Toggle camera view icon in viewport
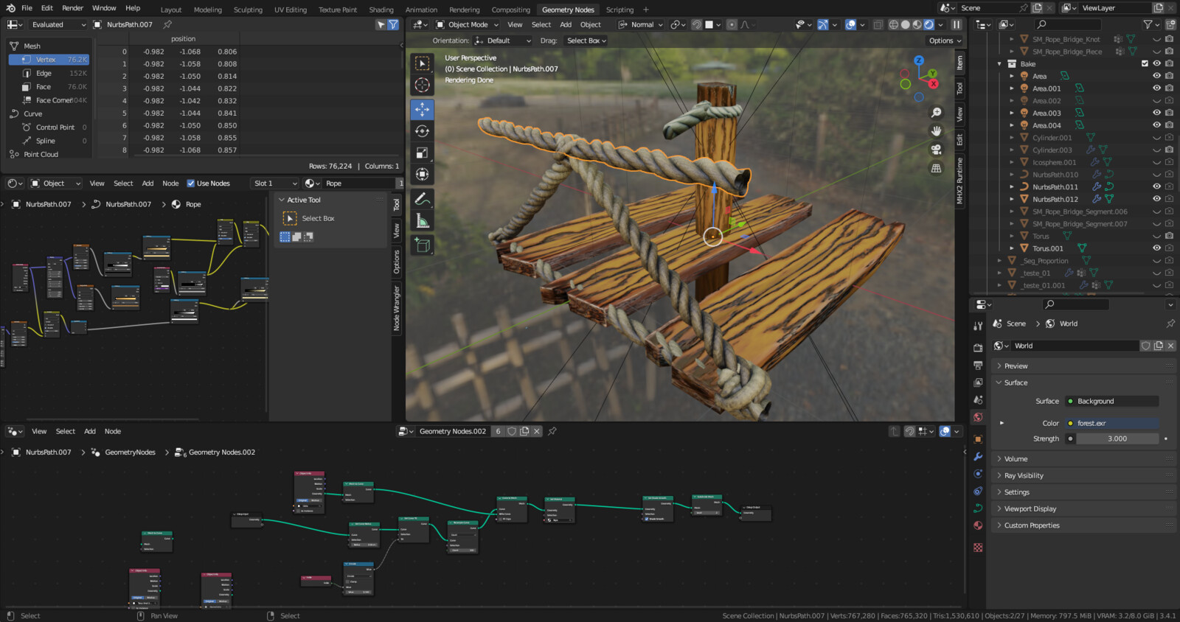 tap(936, 150)
